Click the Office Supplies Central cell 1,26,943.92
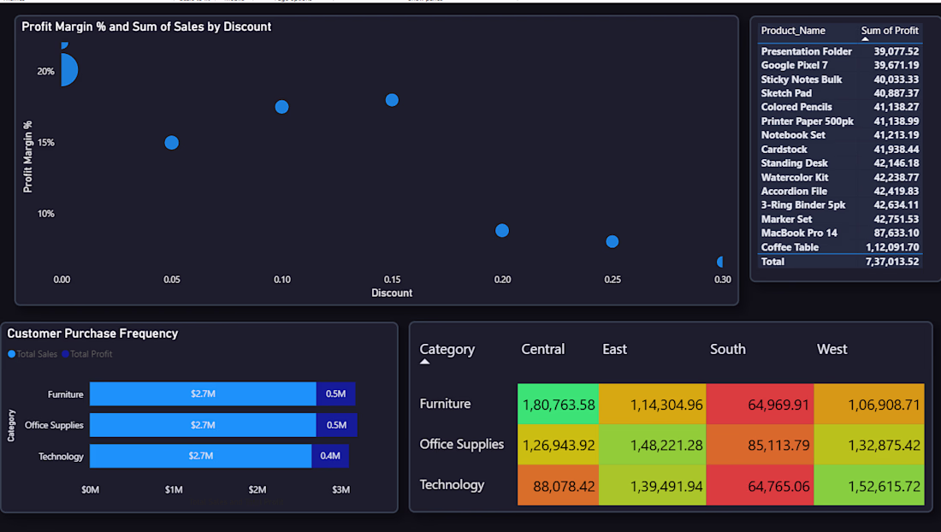The height and width of the screenshot is (532, 941). pyautogui.click(x=558, y=445)
